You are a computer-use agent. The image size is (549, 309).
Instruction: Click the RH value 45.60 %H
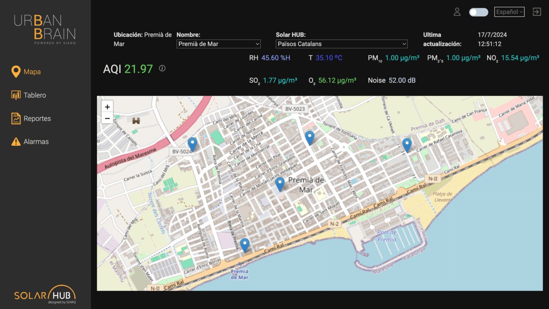[276, 58]
